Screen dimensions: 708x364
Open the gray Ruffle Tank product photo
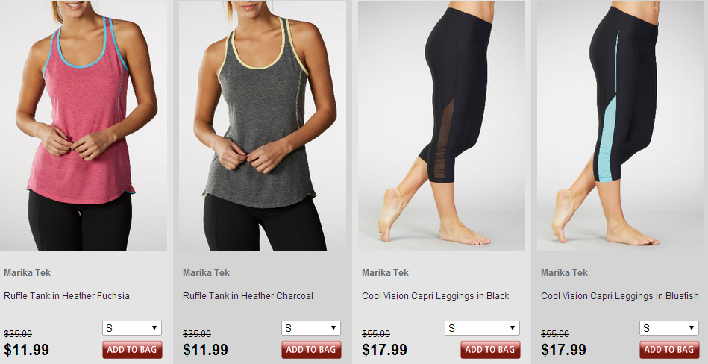pyautogui.click(x=263, y=125)
